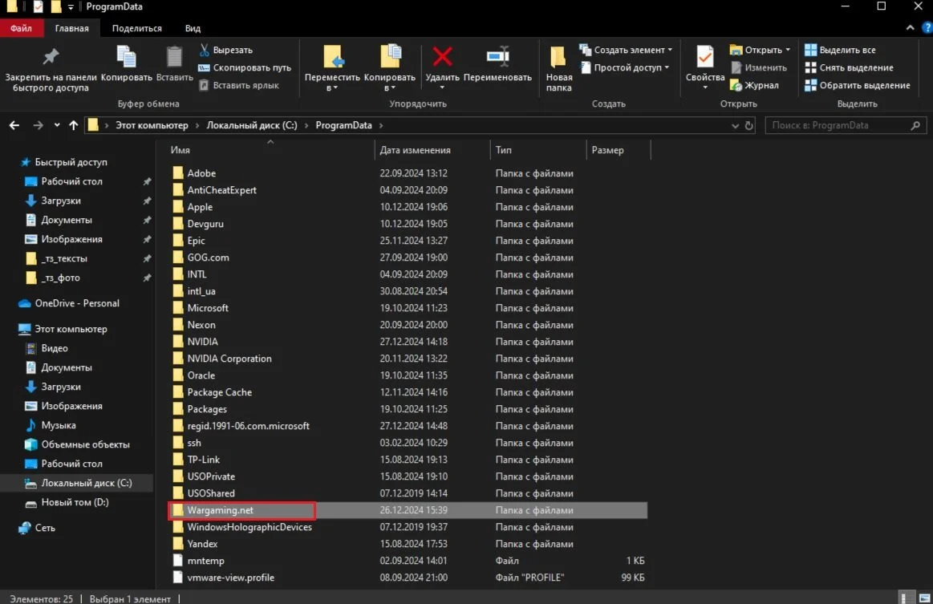Switch to large icons view in status bar

pyautogui.click(x=924, y=598)
